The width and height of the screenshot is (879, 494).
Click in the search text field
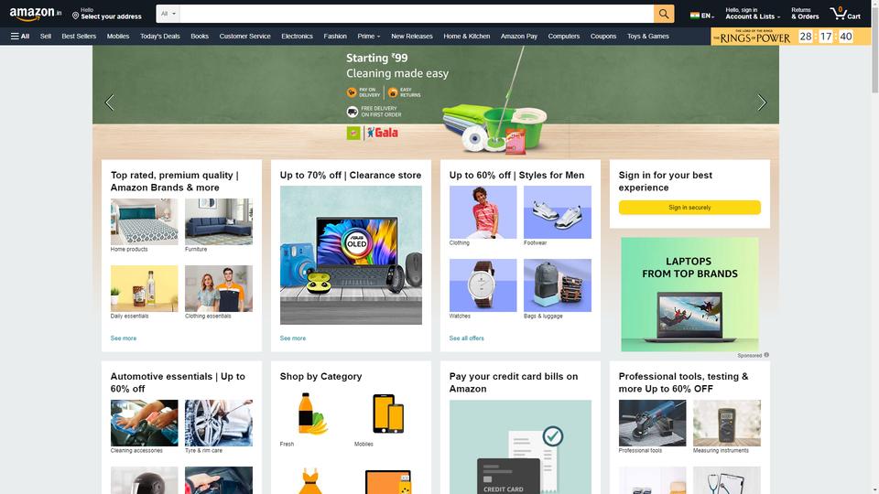(x=416, y=14)
